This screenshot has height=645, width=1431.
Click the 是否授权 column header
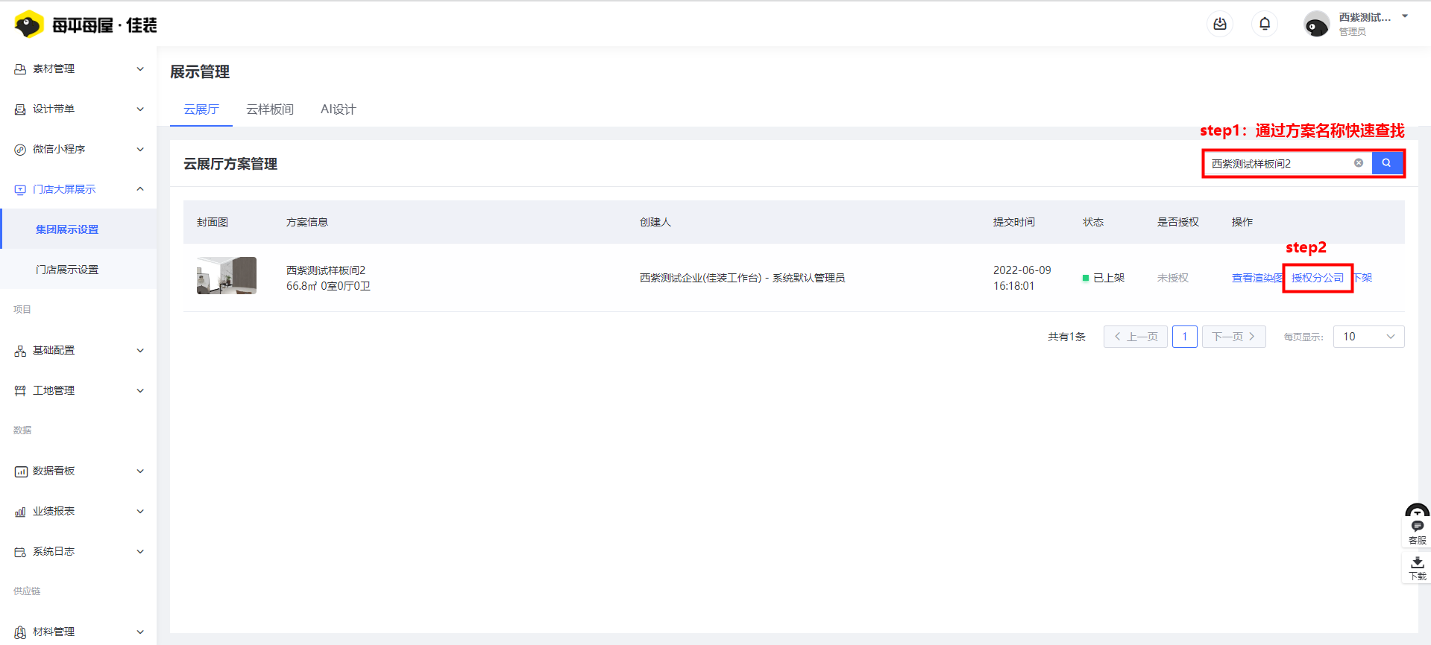1178,222
